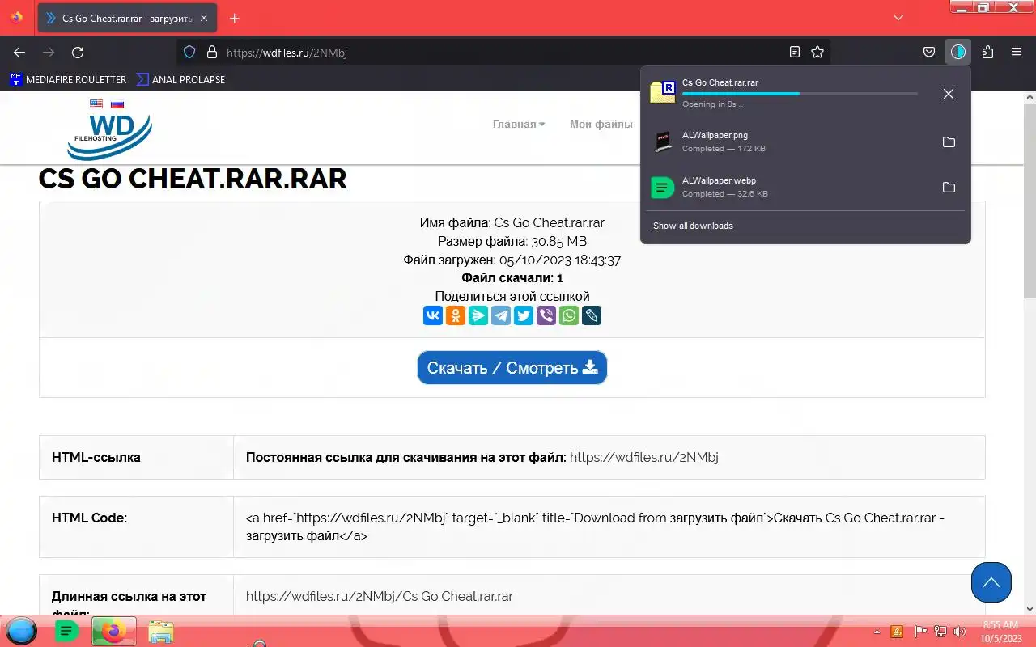Switch site language to English flag
The height and width of the screenshot is (647, 1036).
(x=96, y=104)
